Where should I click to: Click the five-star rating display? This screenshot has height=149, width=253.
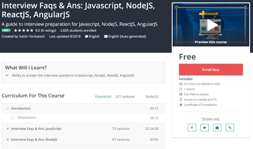pos(24,30)
